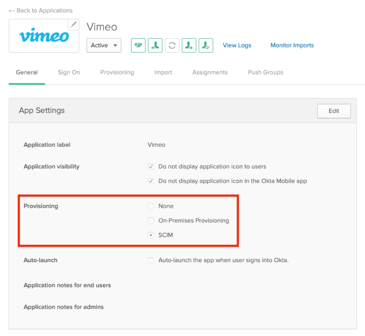Viewport: 365px width, 336px height.
Task: Open the Active status dropdown
Action: pyautogui.click(x=104, y=45)
